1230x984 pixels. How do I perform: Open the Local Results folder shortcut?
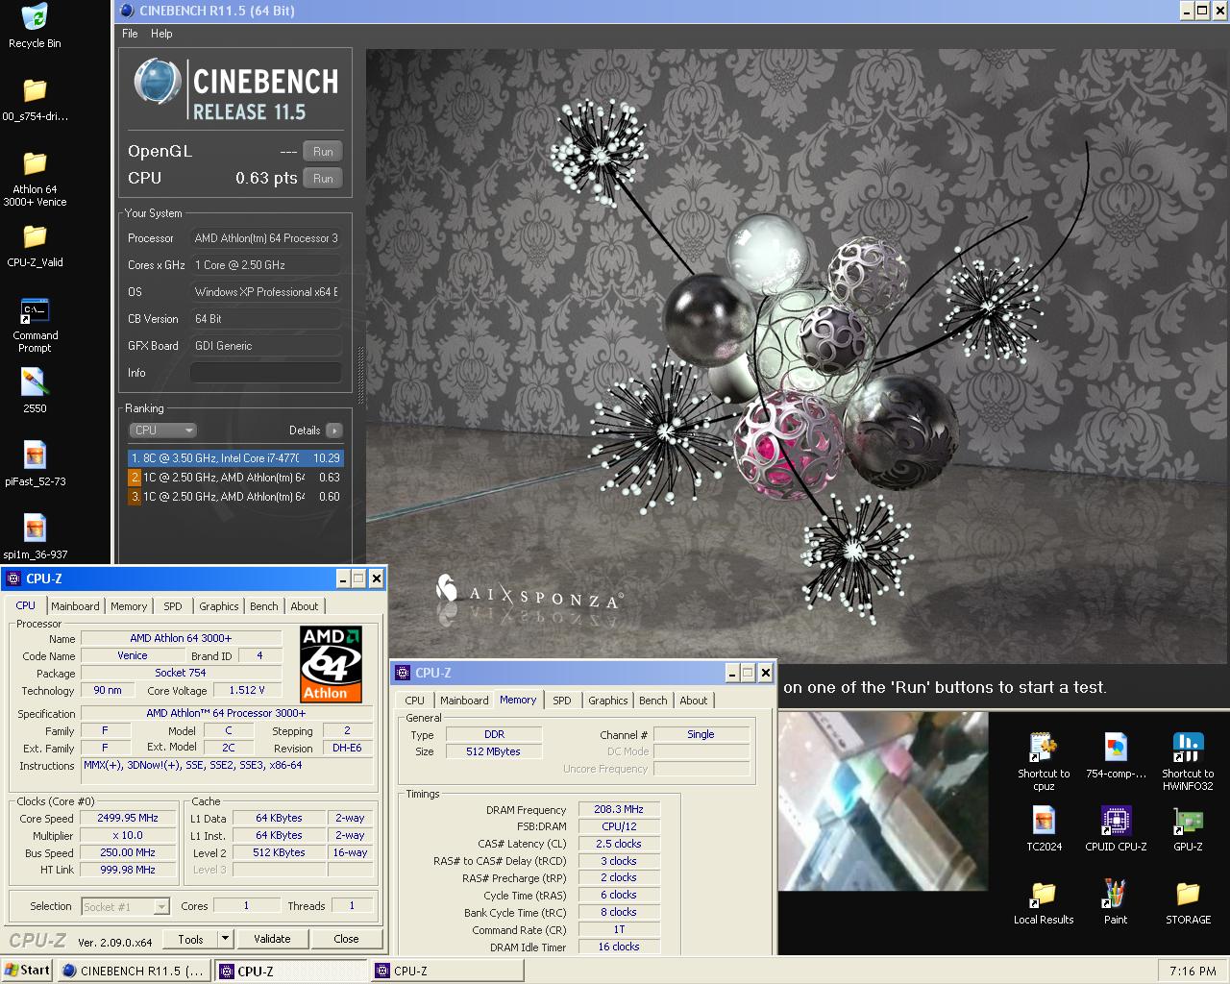click(1044, 894)
